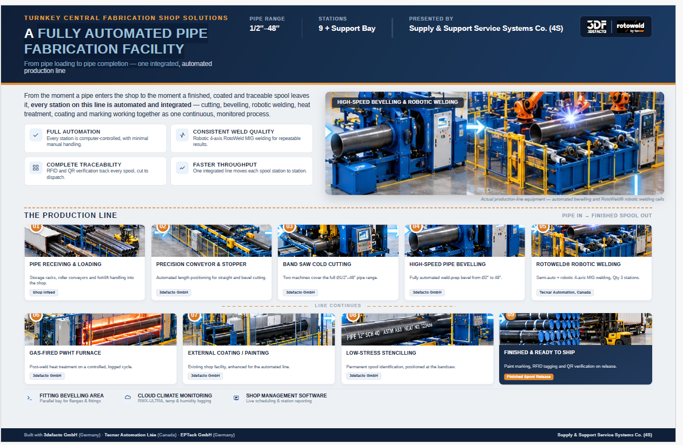Click the Consistent Weld Quality heading
Image resolution: width=683 pixels, height=445 pixels.
pos(234,131)
